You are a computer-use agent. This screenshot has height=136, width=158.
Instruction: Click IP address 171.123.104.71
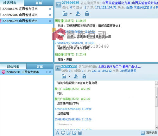(x=106, y=7)
